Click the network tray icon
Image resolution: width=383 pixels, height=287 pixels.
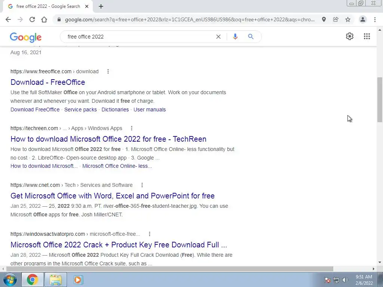click(336, 280)
